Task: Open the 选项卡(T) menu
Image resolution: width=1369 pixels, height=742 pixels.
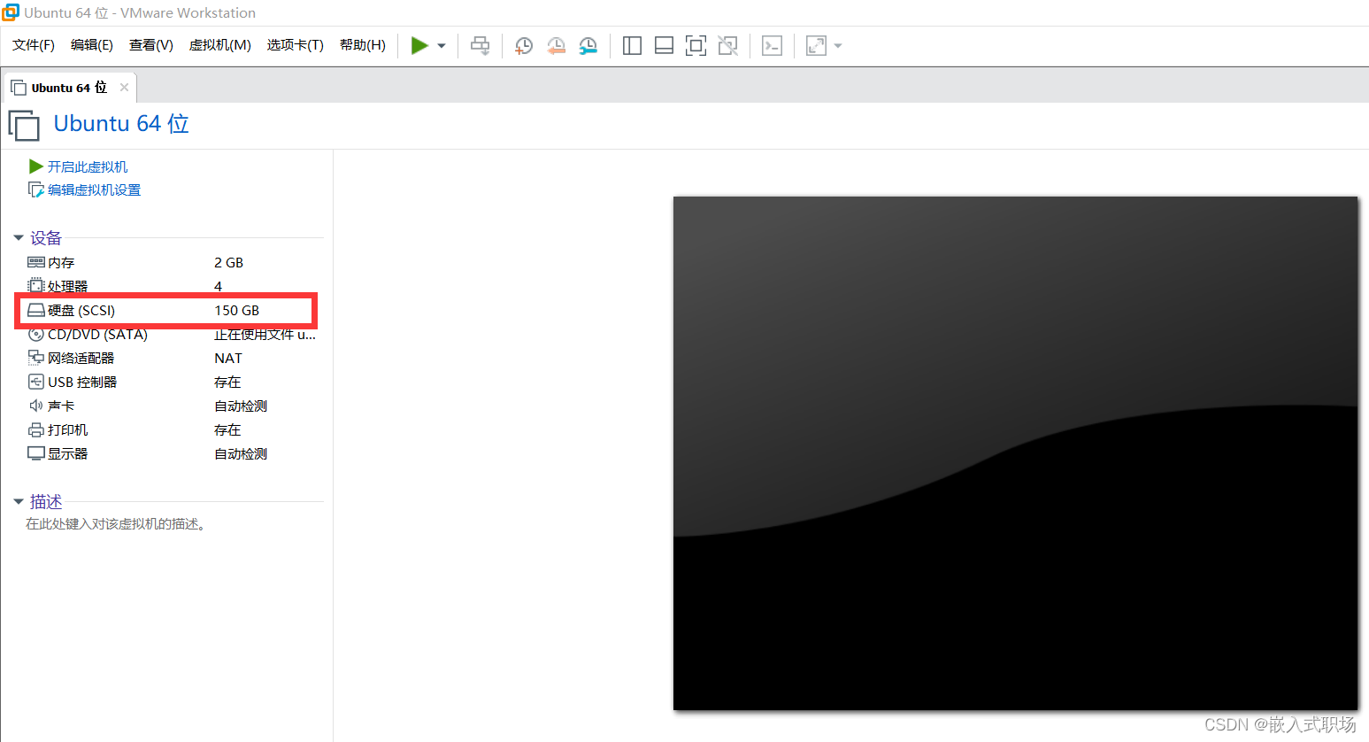Action: 296,45
